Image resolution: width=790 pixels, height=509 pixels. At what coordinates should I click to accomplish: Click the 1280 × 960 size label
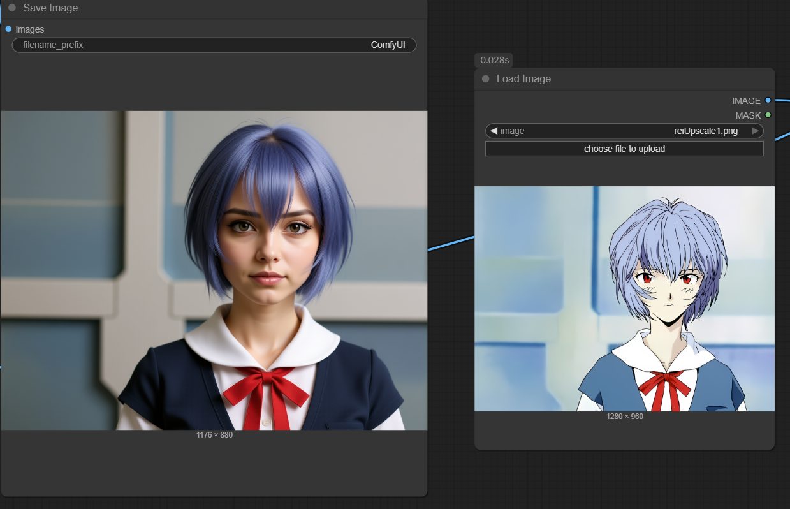[624, 417]
